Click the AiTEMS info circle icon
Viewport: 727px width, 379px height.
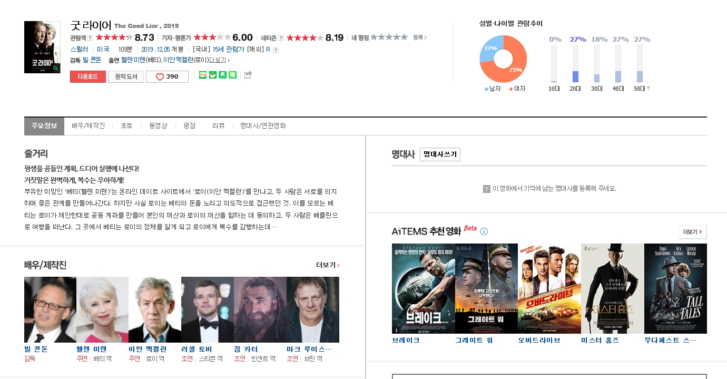coord(484,231)
